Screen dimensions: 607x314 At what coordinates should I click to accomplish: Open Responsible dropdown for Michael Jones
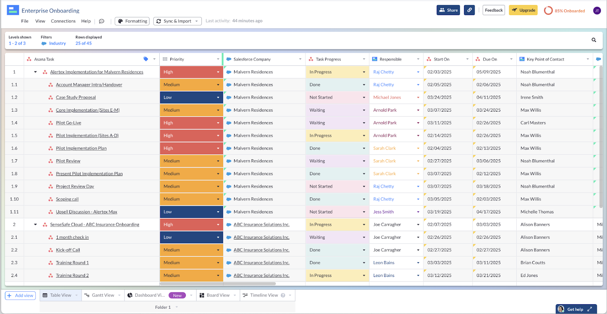coord(418,98)
